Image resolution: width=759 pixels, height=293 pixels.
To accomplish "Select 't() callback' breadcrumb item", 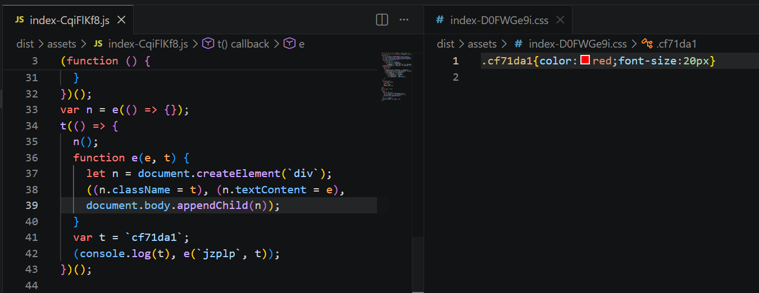I will (x=243, y=44).
